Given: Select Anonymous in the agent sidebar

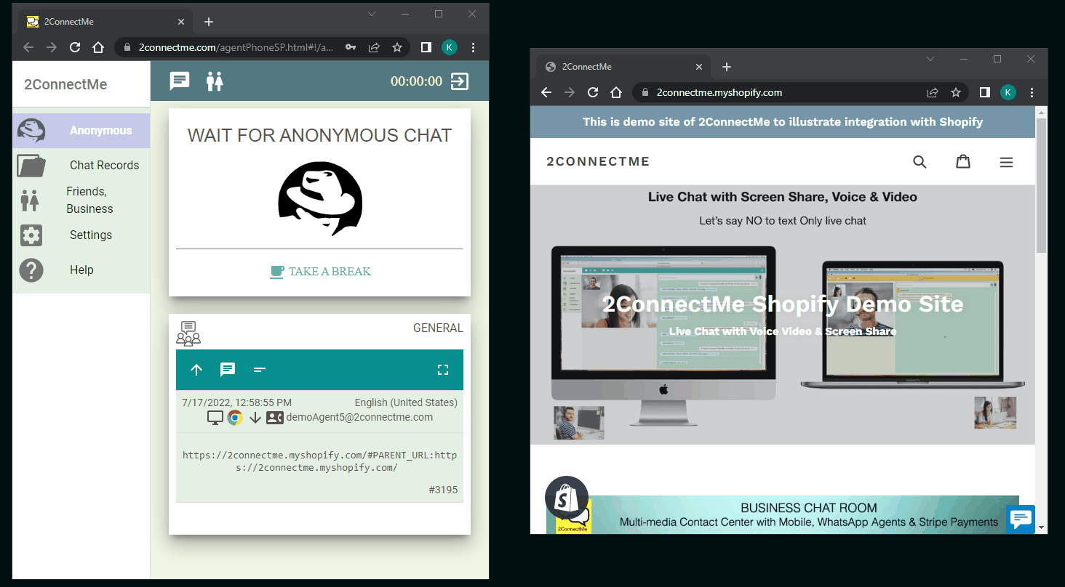Looking at the screenshot, I should [81, 131].
